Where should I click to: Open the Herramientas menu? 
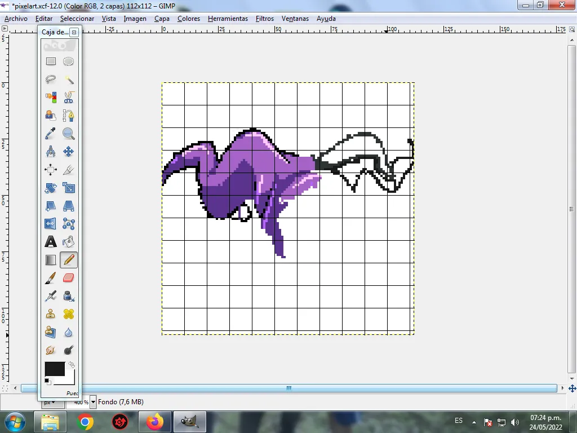click(228, 19)
